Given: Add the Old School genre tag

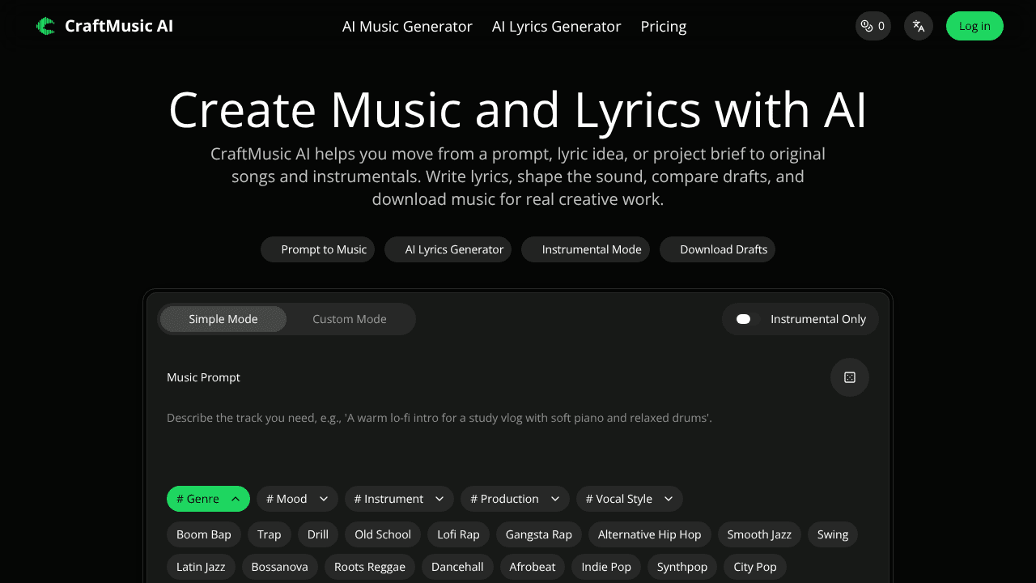Looking at the screenshot, I should tap(383, 534).
